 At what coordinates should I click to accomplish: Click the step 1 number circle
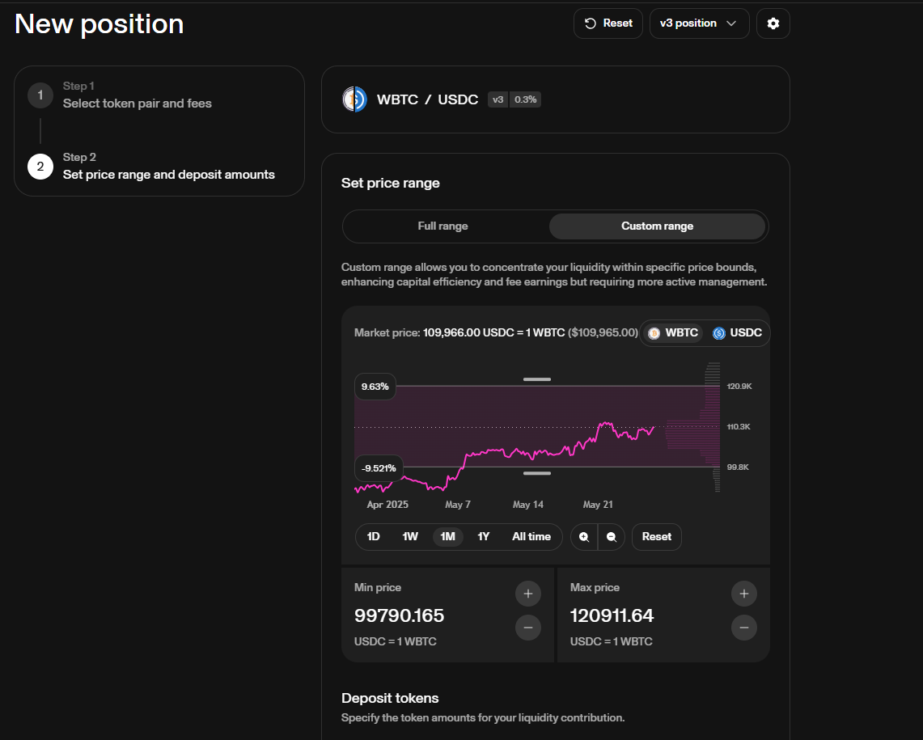(x=40, y=95)
